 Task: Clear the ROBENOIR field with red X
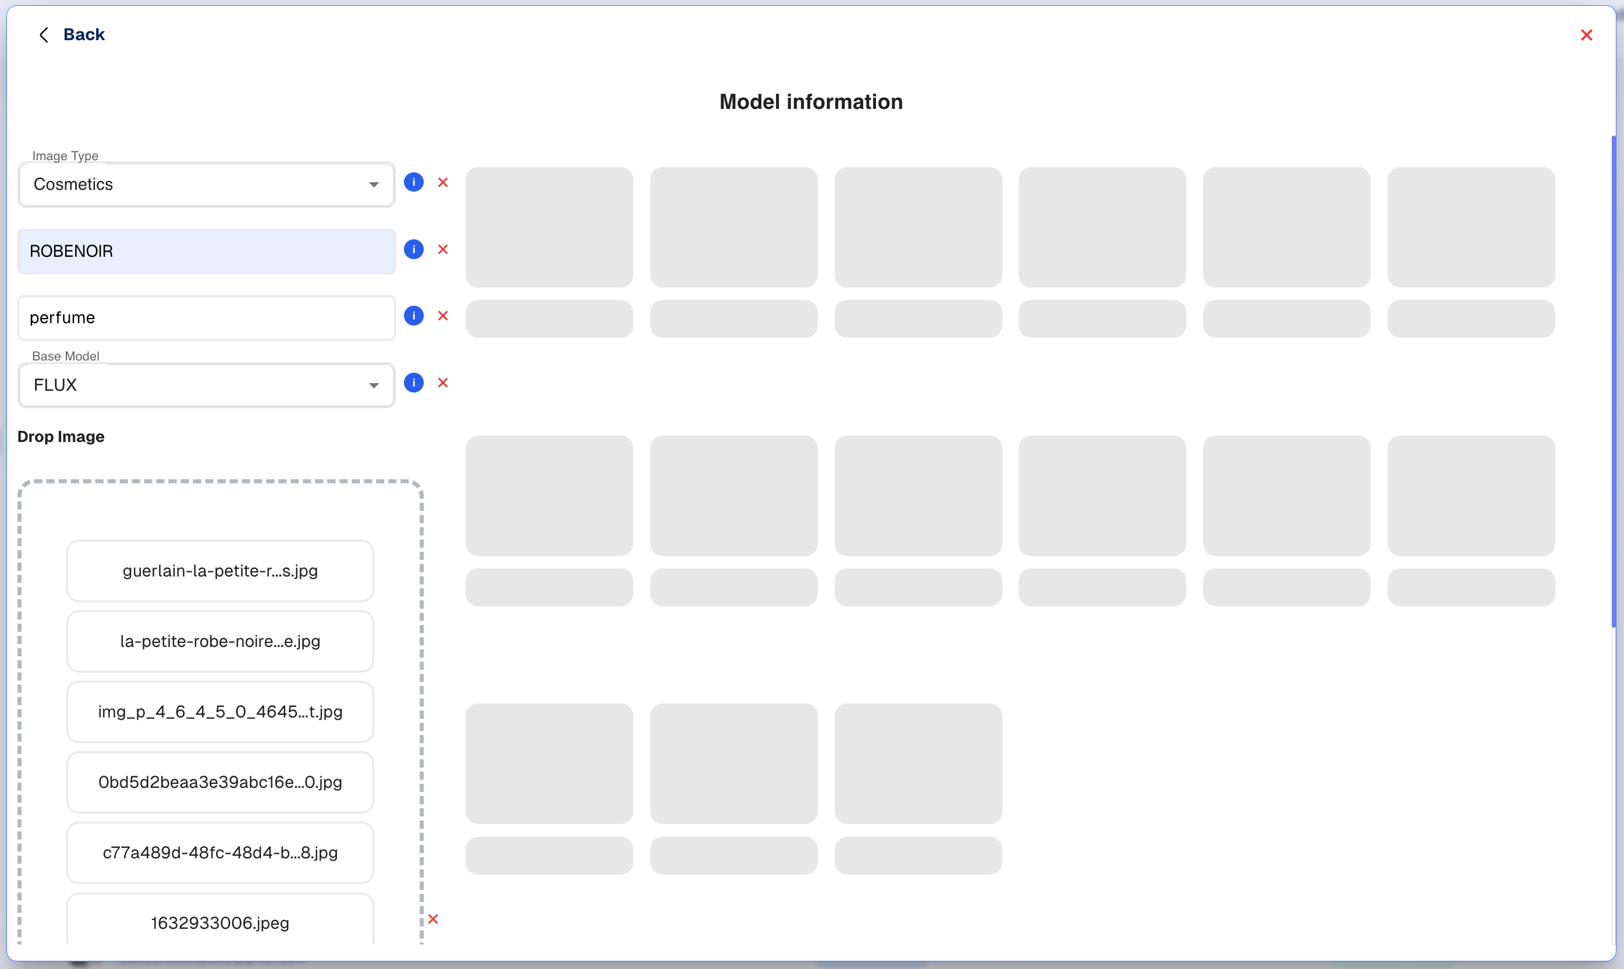443,249
